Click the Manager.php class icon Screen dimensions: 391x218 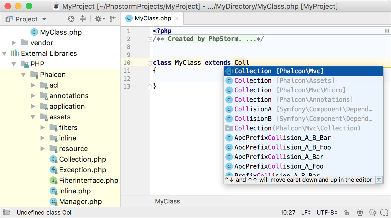pyautogui.click(x=54, y=202)
